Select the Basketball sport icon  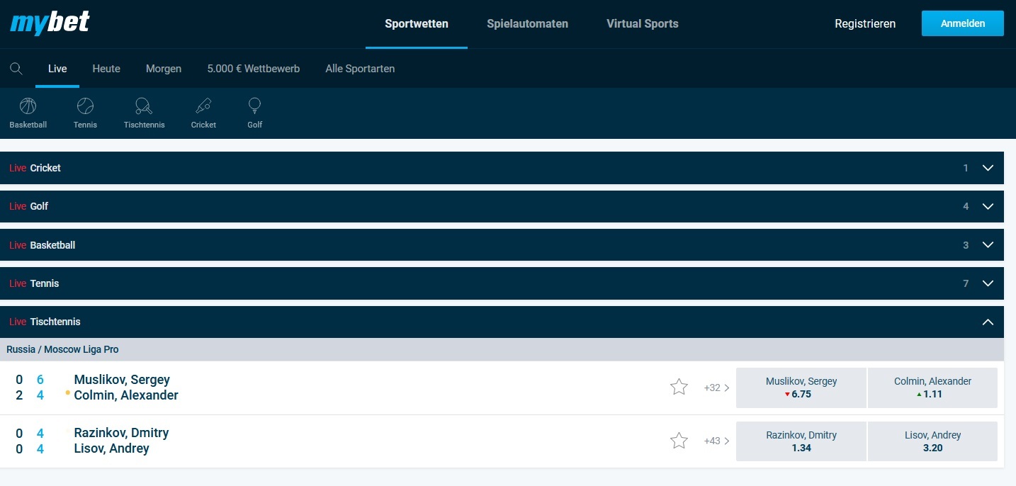28,112
